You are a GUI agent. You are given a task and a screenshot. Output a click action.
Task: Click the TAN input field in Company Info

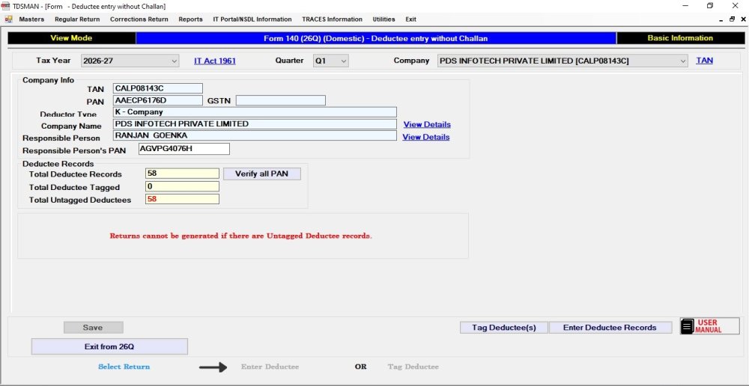coord(158,88)
